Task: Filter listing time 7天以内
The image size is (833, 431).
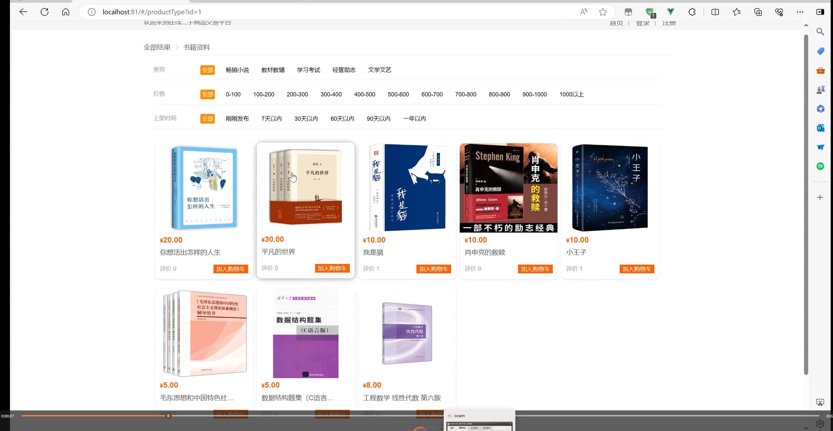Action: (x=272, y=119)
